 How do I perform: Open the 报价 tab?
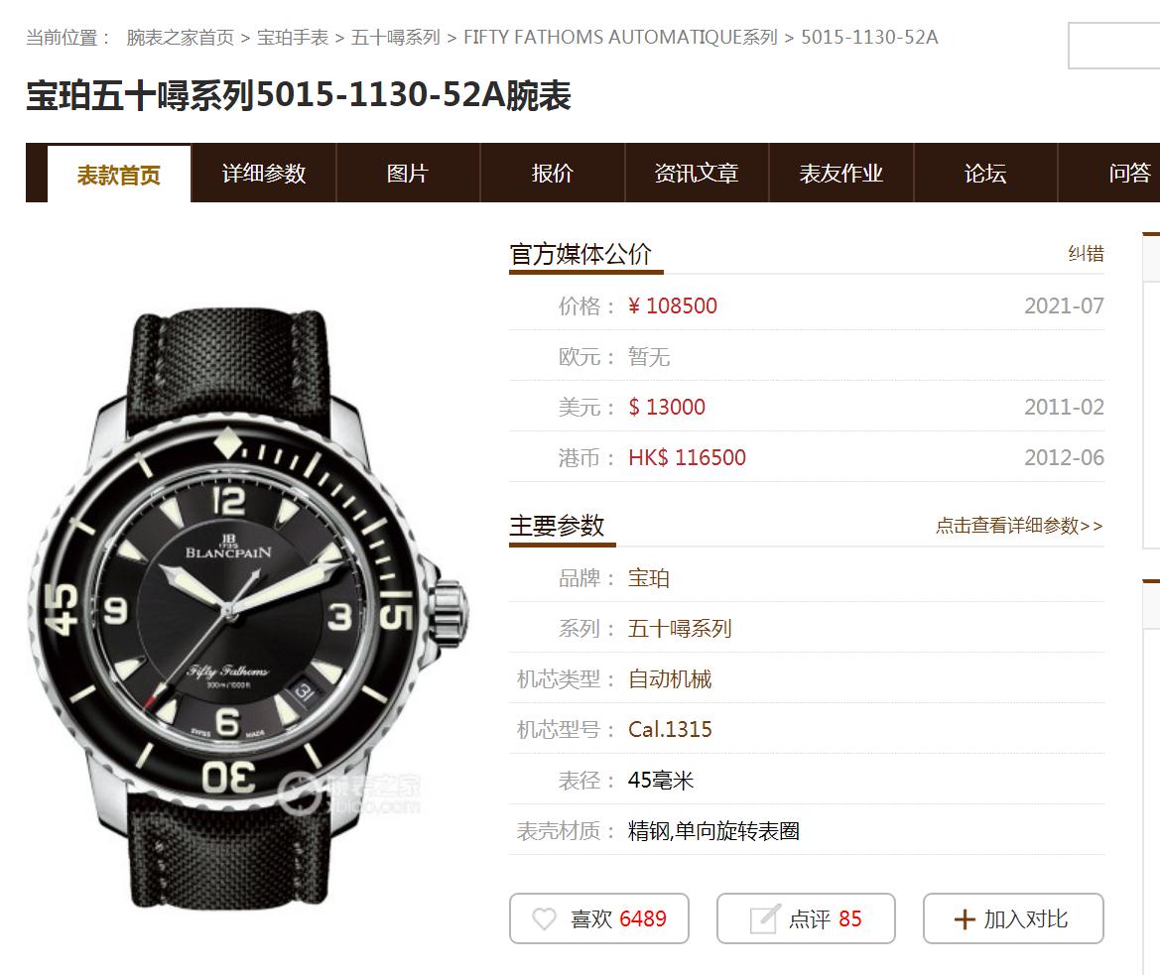[552, 173]
